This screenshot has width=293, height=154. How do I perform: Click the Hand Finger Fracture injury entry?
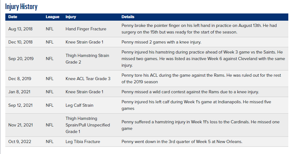pos(86,29)
